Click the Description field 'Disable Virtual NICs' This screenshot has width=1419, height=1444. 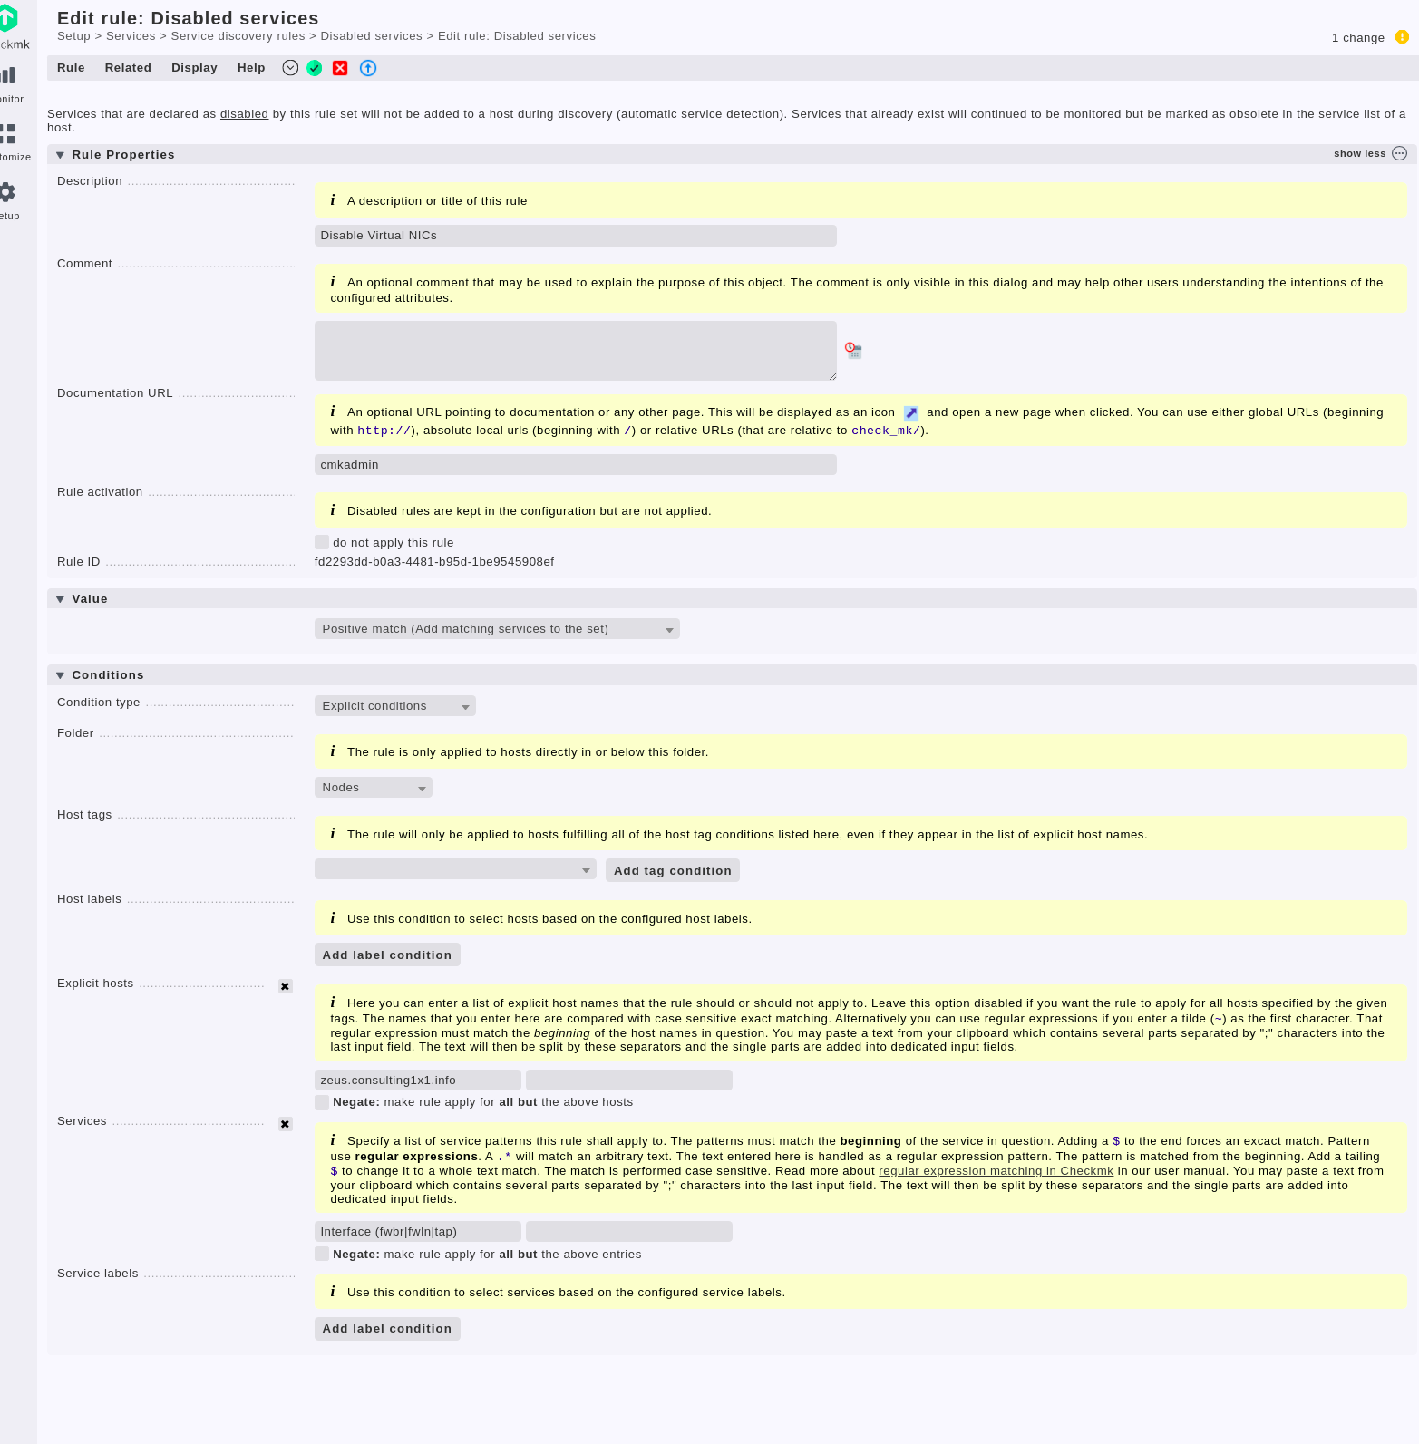click(575, 236)
